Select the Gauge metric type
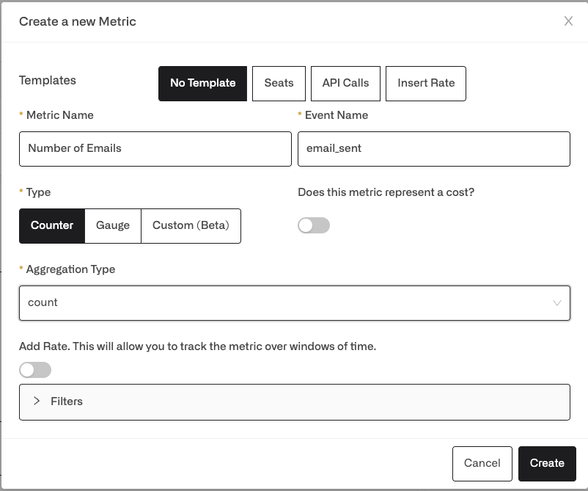This screenshot has width=588, height=491. click(x=113, y=225)
